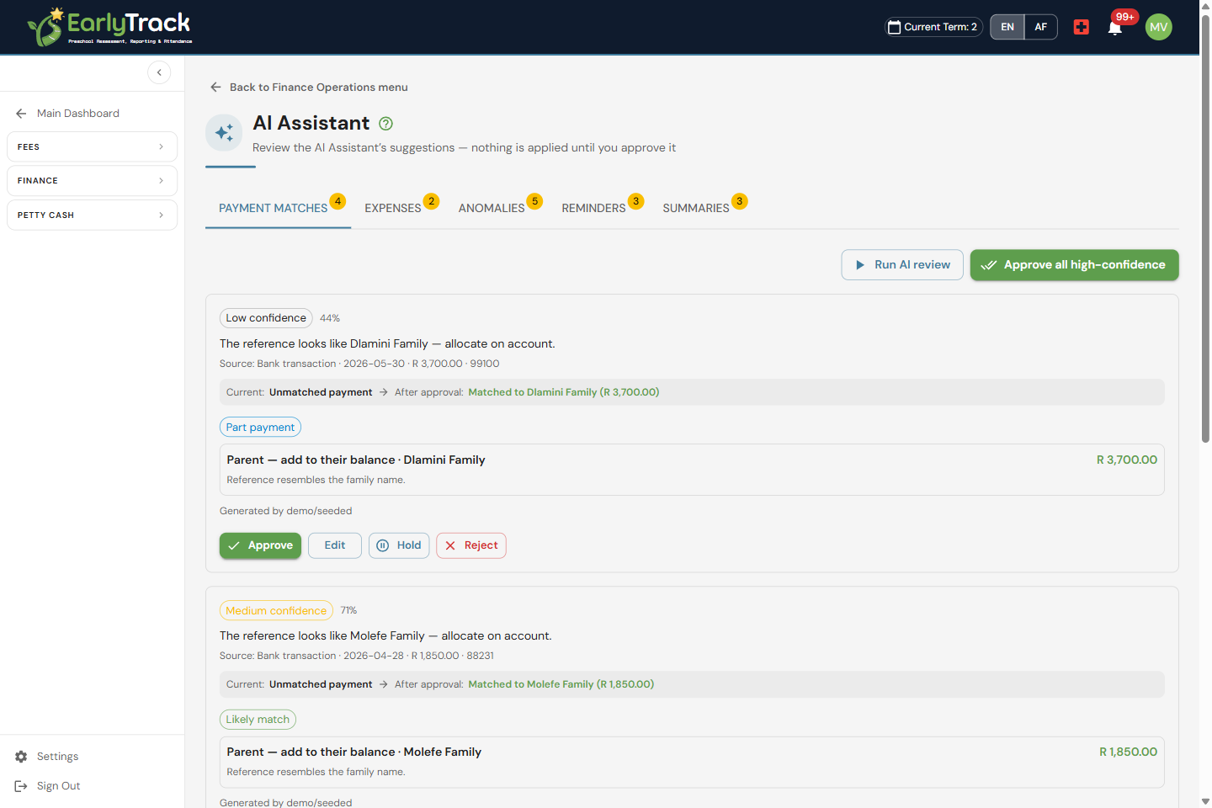This screenshot has height=808, width=1212.
Task: Click 'Matched to Dlamini Family (R 3,700.00)' text
Action: 564,392
